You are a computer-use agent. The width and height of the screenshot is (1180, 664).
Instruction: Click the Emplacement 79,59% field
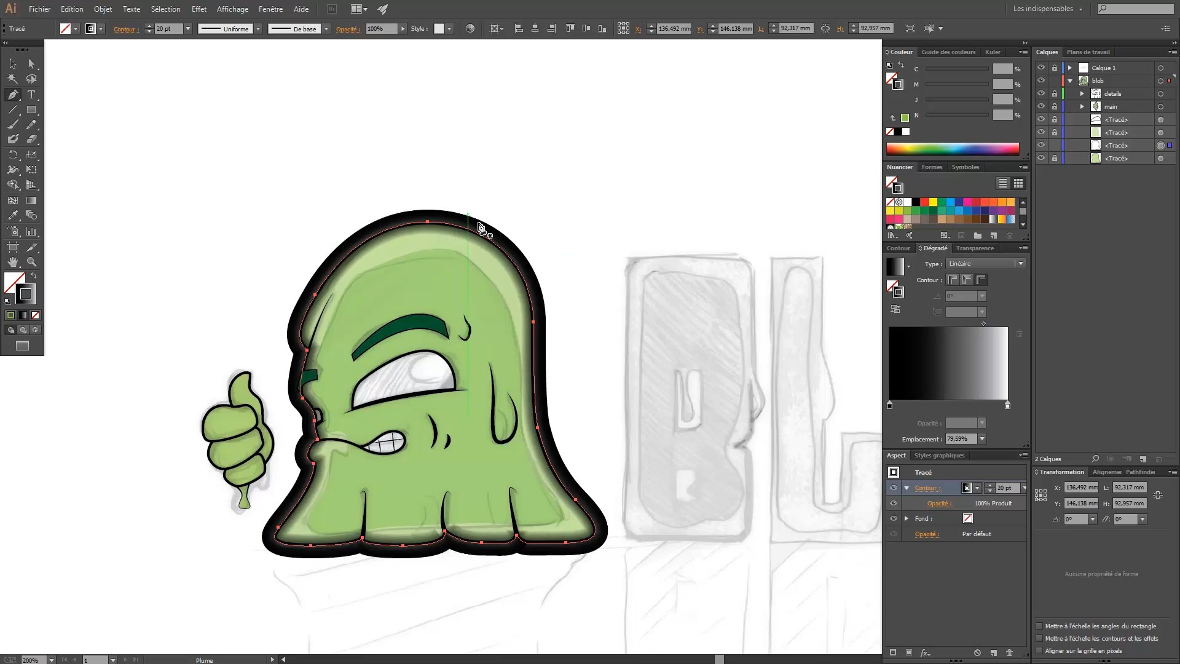[x=961, y=439]
